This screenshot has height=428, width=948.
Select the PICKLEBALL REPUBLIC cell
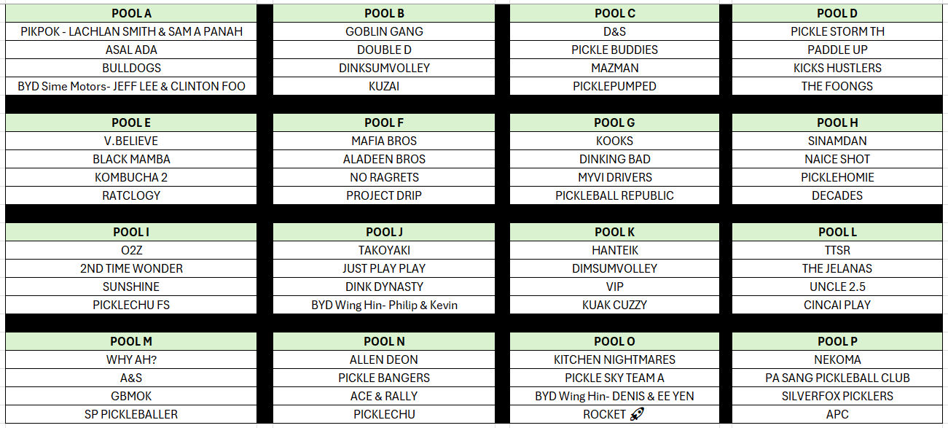614,195
